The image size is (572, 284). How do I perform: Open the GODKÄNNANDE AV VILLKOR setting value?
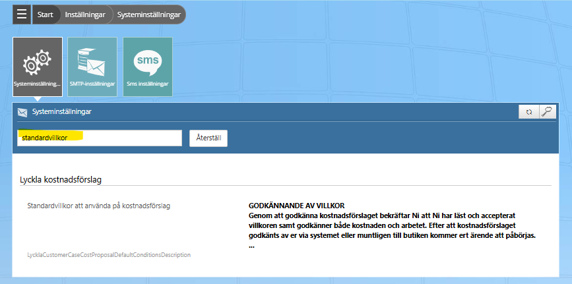[392, 225]
